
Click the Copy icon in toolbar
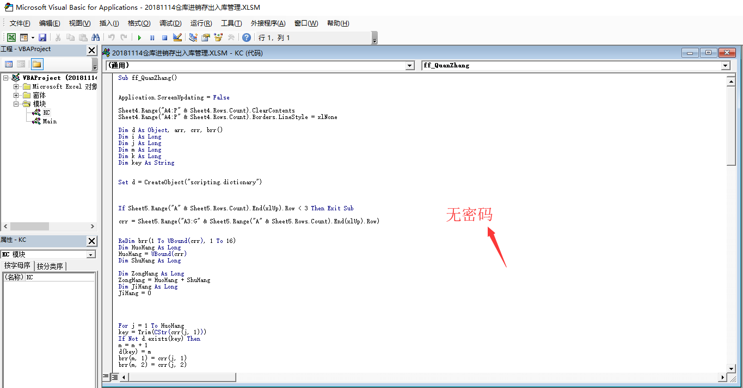(70, 37)
